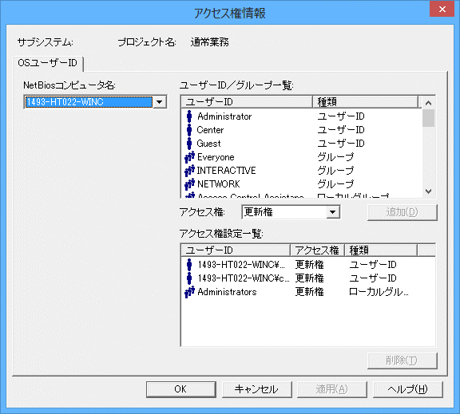Click アクセス権 column header in settings list
The height and width of the screenshot is (414, 460).
pyautogui.click(x=317, y=250)
